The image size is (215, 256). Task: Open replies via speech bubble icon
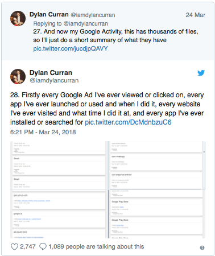pos(43,246)
